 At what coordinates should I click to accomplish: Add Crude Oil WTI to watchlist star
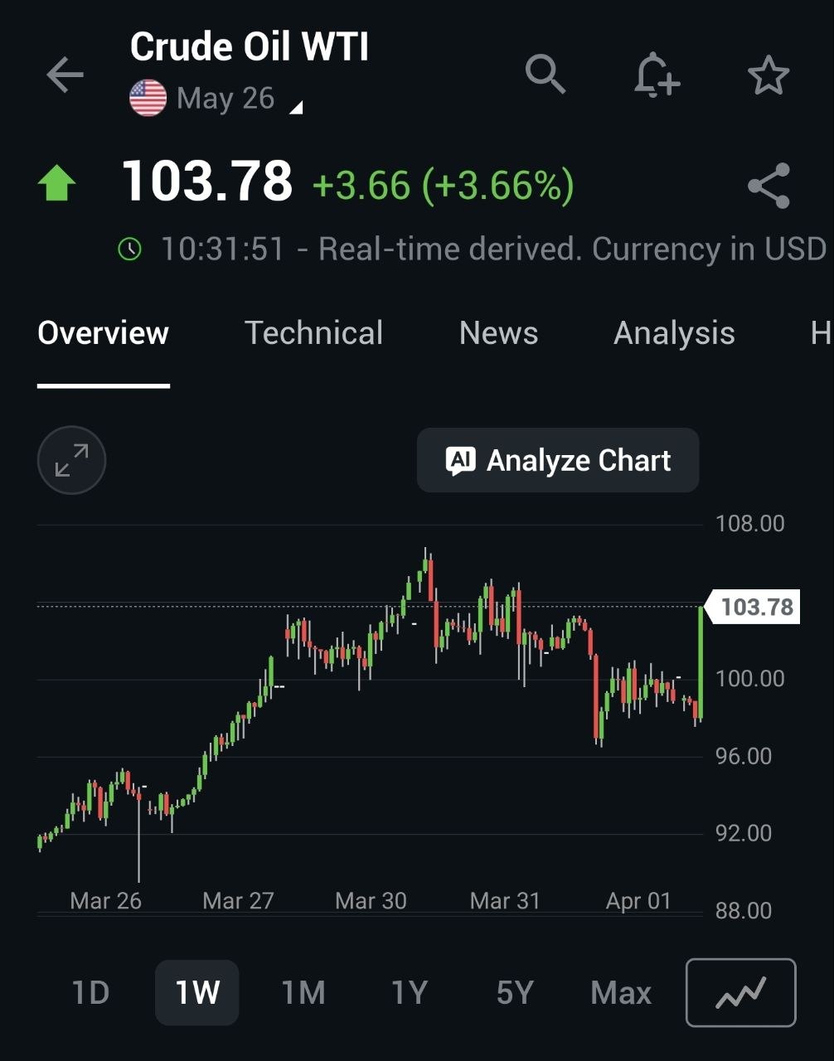768,75
